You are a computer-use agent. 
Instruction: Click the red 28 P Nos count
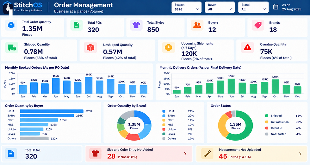click(x=111, y=156)
